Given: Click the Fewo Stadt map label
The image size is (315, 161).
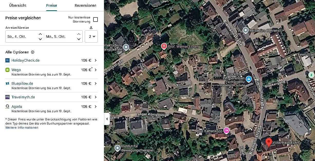Looking at the screenshot, I should point(306,54).
